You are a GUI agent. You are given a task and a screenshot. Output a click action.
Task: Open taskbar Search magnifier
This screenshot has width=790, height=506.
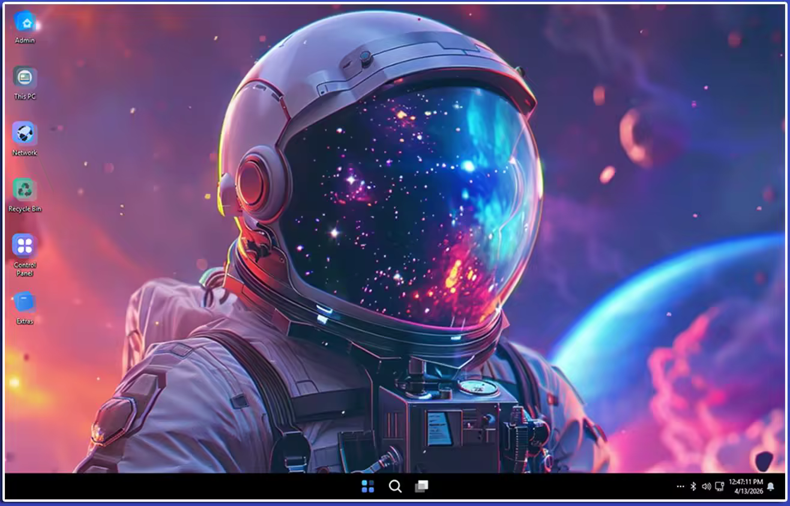pos(395,486)
